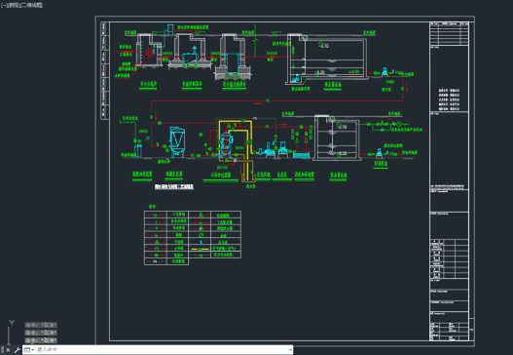Open command line customize wrench icon
Viewport: 513px width, 355px height.
pyautogui.click(x=17, y=350)
